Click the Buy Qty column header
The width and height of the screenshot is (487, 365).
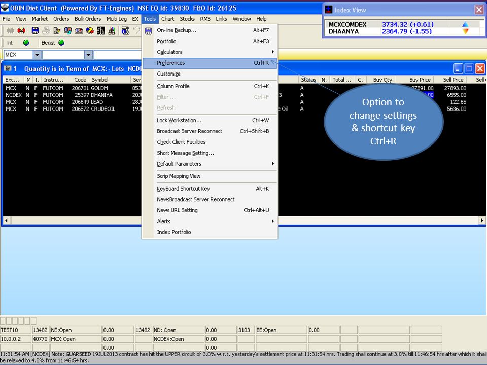tap(381, 80)
